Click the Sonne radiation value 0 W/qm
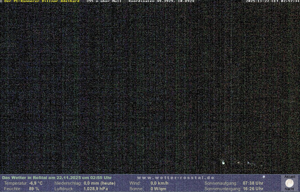The height and width of the screenshot is (192, 300). point(158,189)
